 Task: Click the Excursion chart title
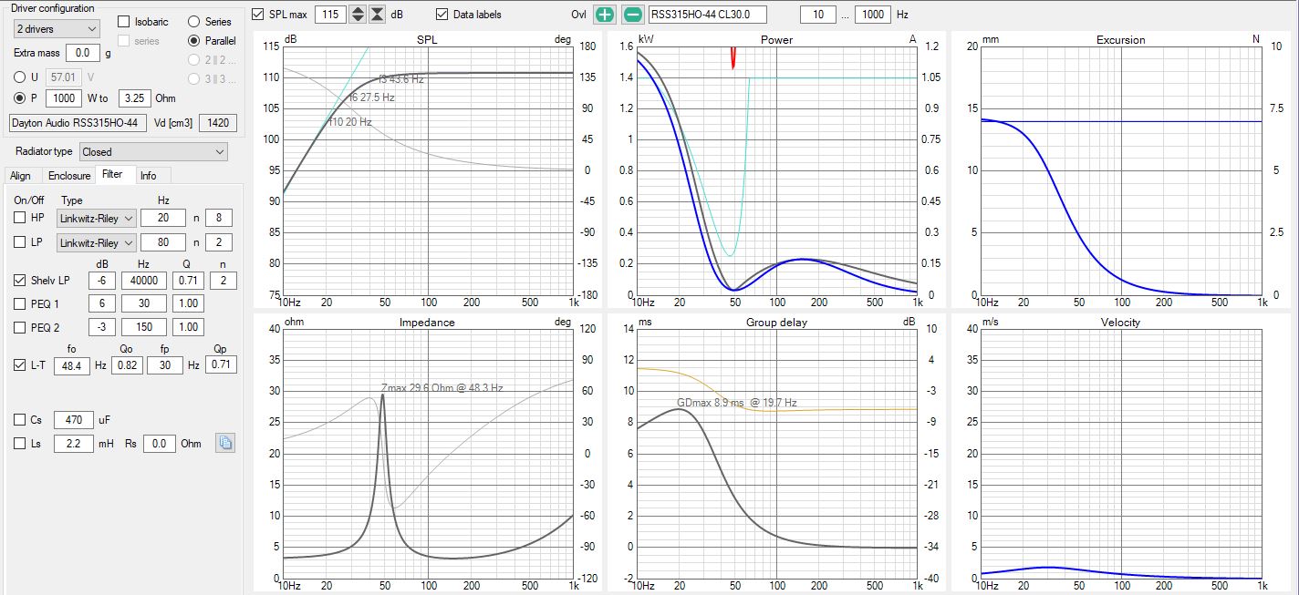click(1121, 40)
